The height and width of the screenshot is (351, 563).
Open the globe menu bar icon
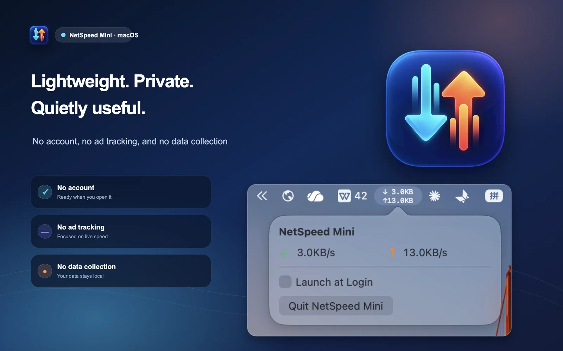click(288, 196)
